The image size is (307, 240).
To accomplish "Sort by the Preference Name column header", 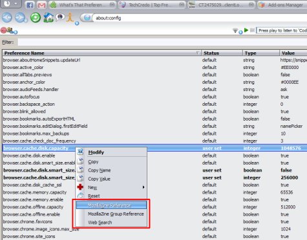I will pyautogui.click(x=101, y=53).
